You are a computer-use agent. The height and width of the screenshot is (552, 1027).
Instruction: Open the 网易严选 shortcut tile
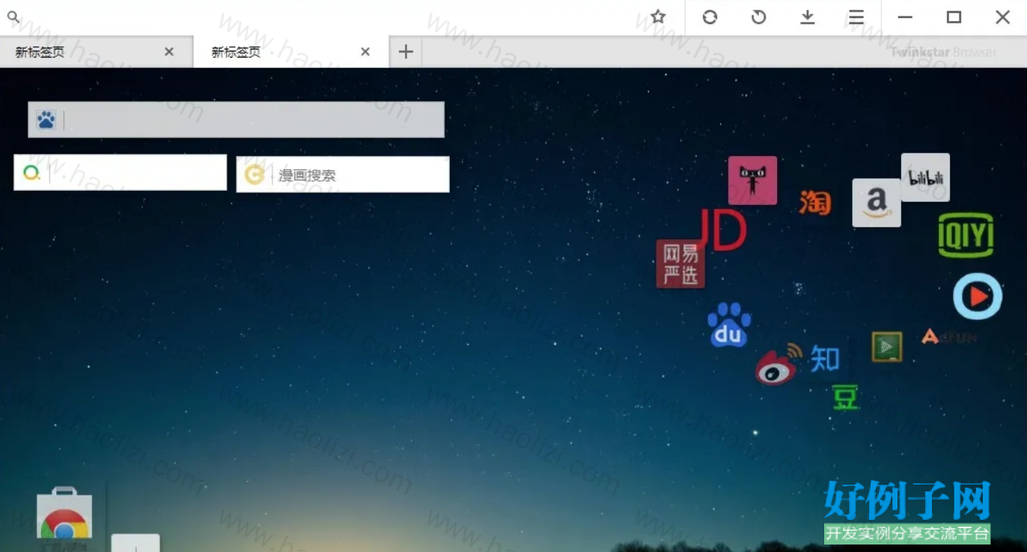(x=680, y=263)
